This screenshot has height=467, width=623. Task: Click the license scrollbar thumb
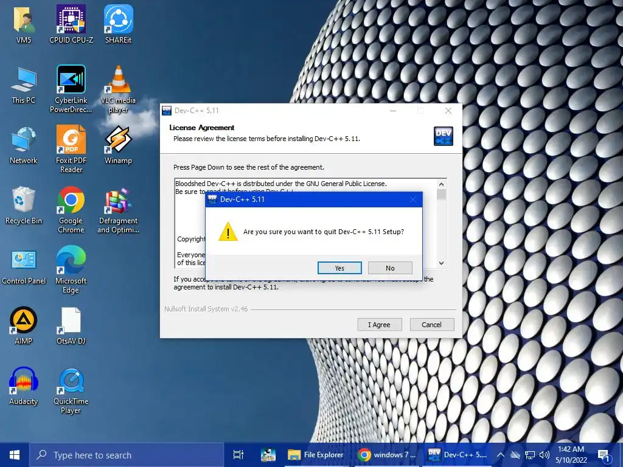pos(441,195)
